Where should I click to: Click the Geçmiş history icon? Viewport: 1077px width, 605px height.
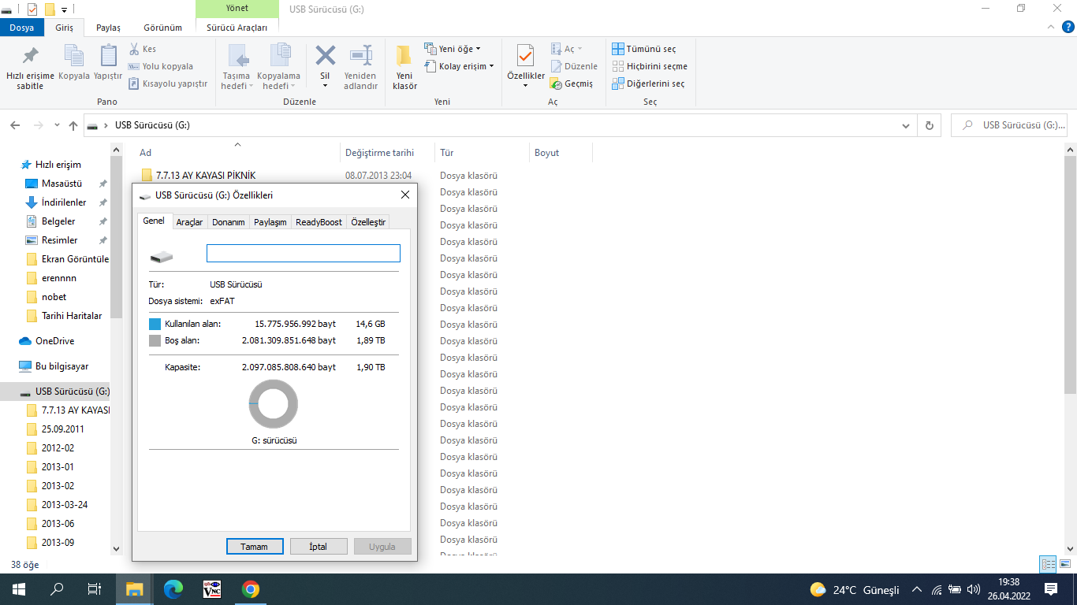pos(557,84)
